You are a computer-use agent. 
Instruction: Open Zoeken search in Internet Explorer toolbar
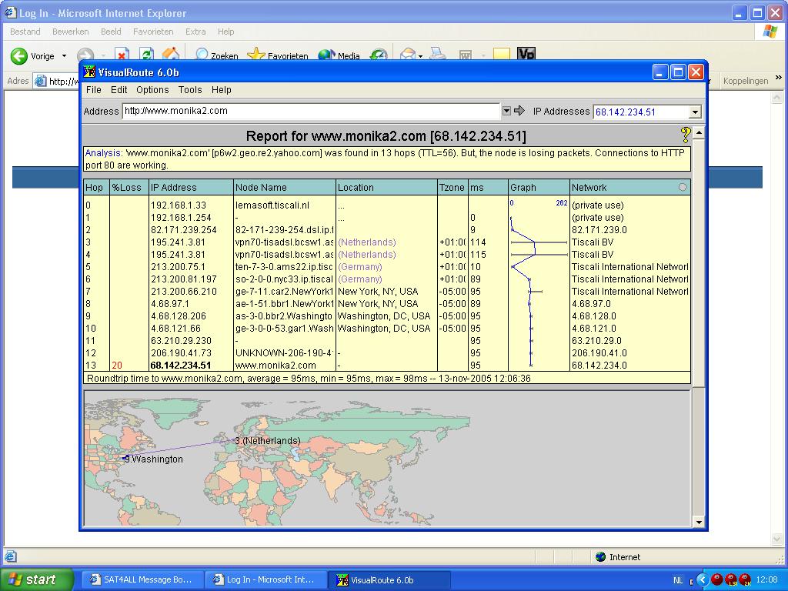click(216, 55)
